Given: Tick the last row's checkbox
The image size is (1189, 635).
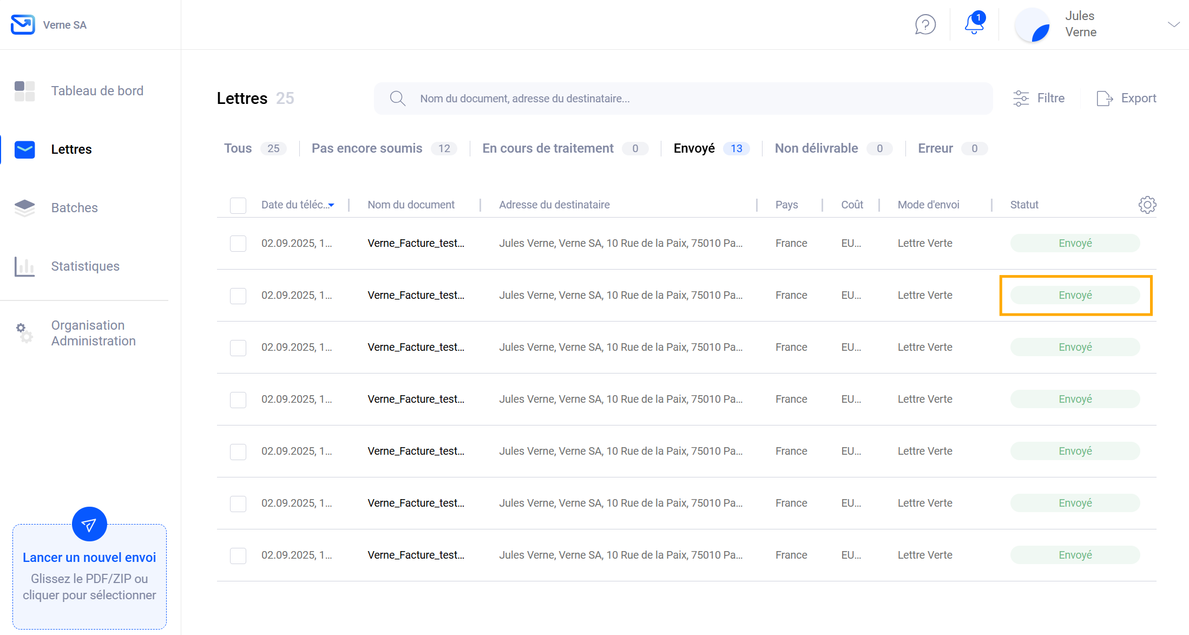Looking at the screenshot, I should pos(238,555).
